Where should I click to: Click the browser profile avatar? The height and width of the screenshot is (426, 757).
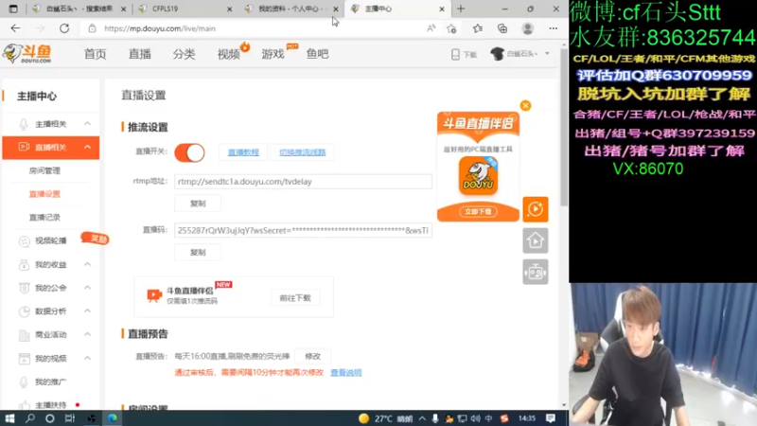click(528, 28)
